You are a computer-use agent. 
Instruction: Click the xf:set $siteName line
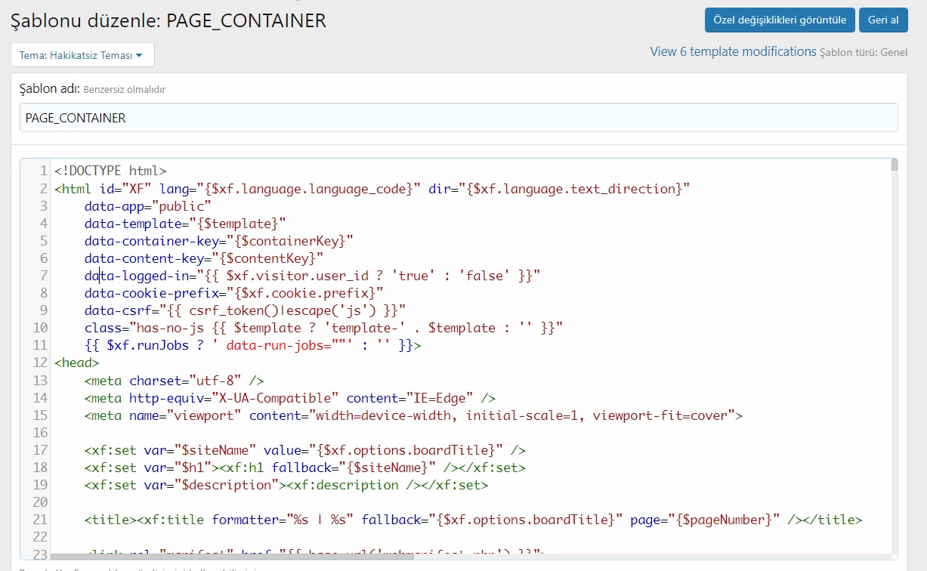click(305, 450)
